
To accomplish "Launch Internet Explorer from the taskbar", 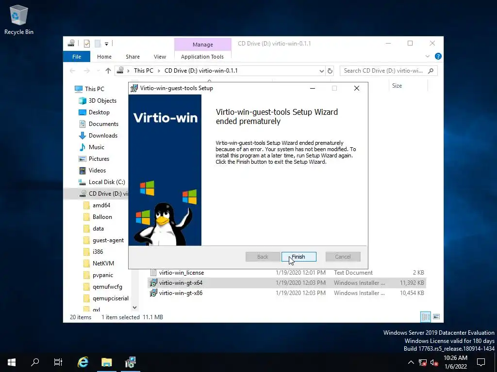I will click(83, 362).
